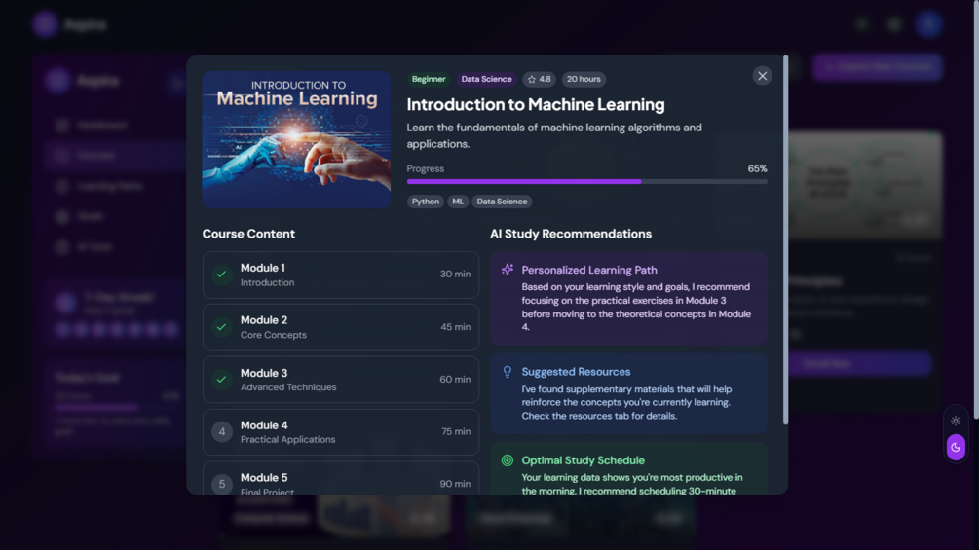Click the user avatar in background header

click(928, 24)
